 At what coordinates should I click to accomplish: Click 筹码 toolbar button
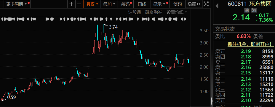pyautogui.click(x=126, y=4)
